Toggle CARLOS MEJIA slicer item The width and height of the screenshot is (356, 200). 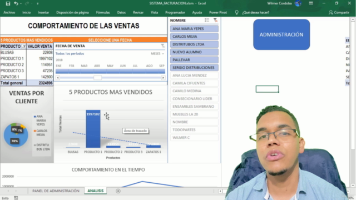coord(194,37)
